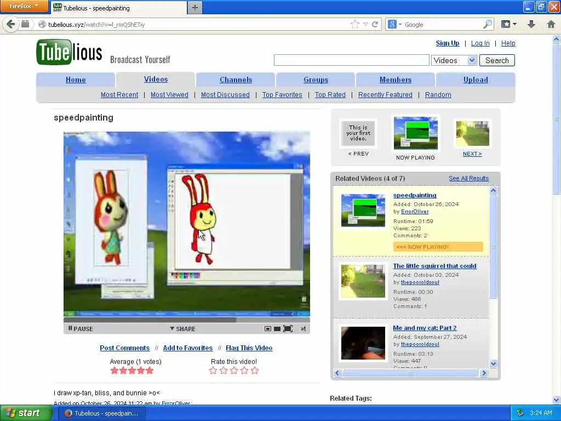Image resolution: width=561 pixels, height=421 pixels.
Task: Open new browser tab with plus button
Action: (194, 8)
